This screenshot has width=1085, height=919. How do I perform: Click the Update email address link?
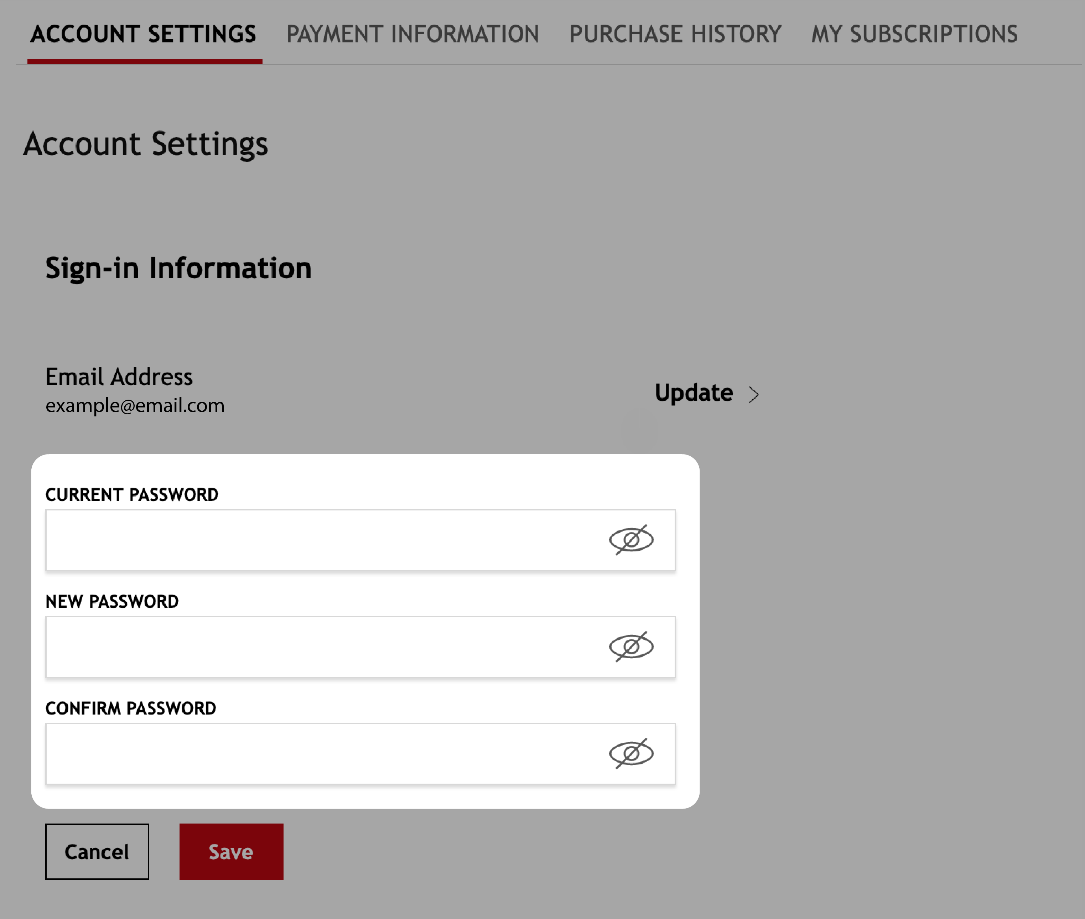[x=695, y=392]
